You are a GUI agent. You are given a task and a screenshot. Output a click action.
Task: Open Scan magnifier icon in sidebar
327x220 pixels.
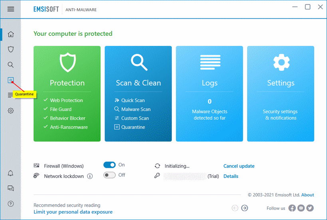(11, 65)
